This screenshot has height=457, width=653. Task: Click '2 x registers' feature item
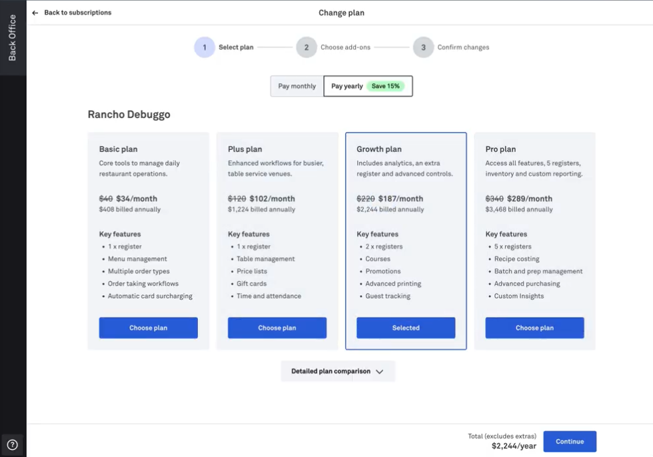point(384,246)
